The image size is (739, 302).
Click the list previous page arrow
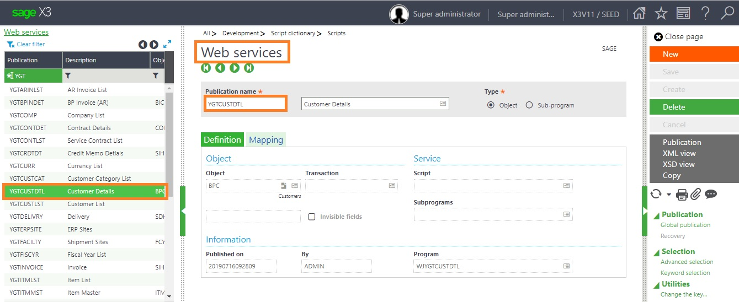pyautogui.click(x=143, y=45)
